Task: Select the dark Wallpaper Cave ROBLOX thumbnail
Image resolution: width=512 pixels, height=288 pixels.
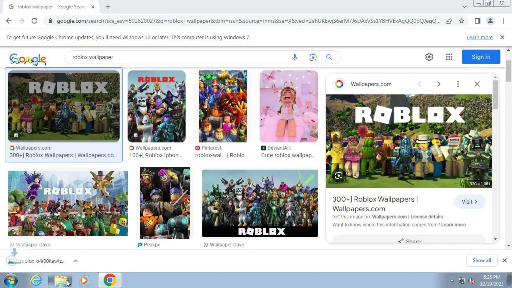Action: [260, 204]
